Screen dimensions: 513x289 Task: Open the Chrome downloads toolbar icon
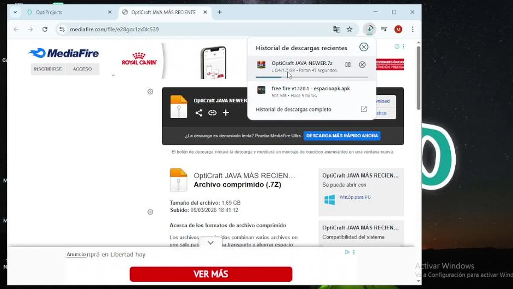click(x=369, y=29)
